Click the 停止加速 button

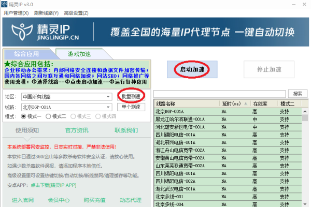[269, 69]
